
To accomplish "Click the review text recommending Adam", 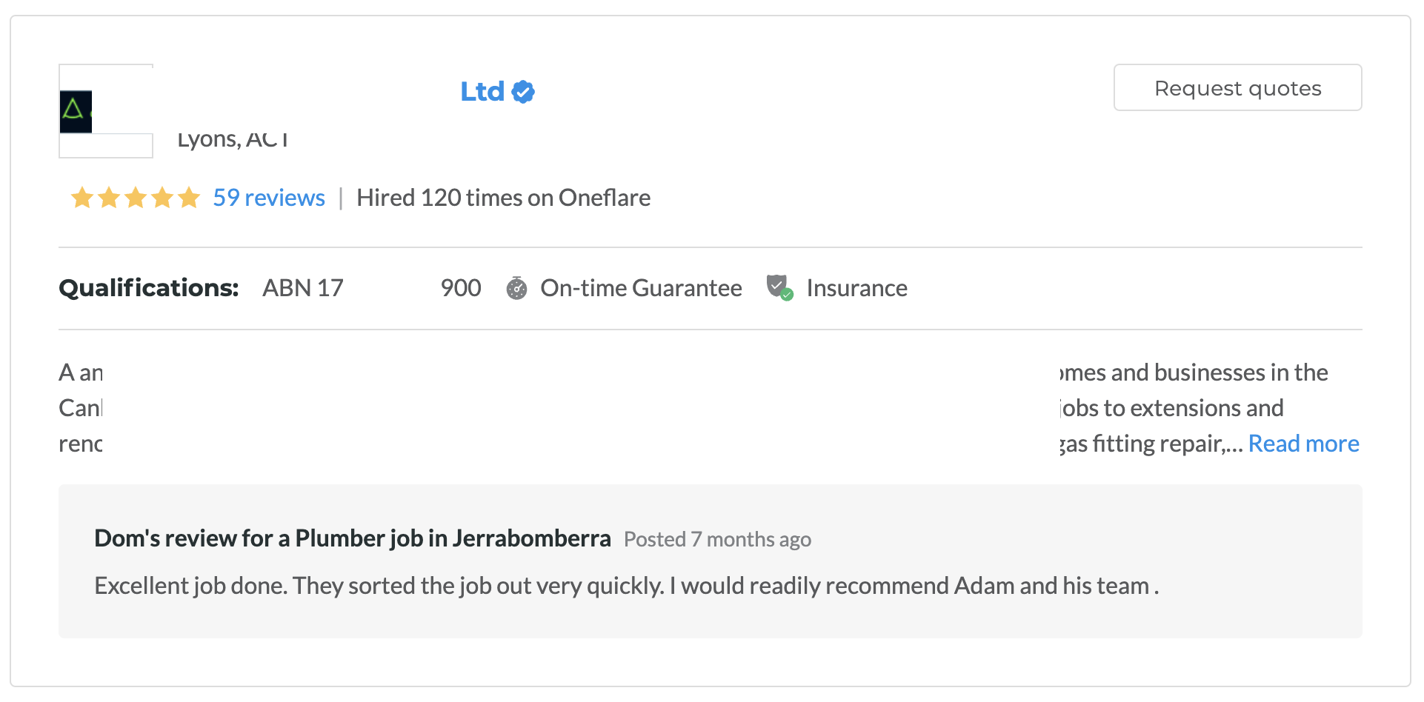I will (626, 586).
